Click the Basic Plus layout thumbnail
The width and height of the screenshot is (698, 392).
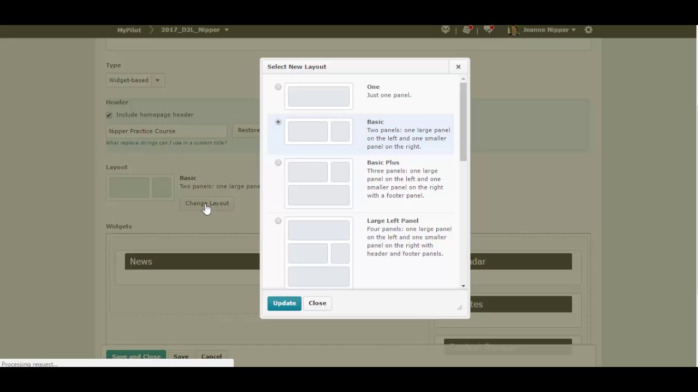(319, 183)
